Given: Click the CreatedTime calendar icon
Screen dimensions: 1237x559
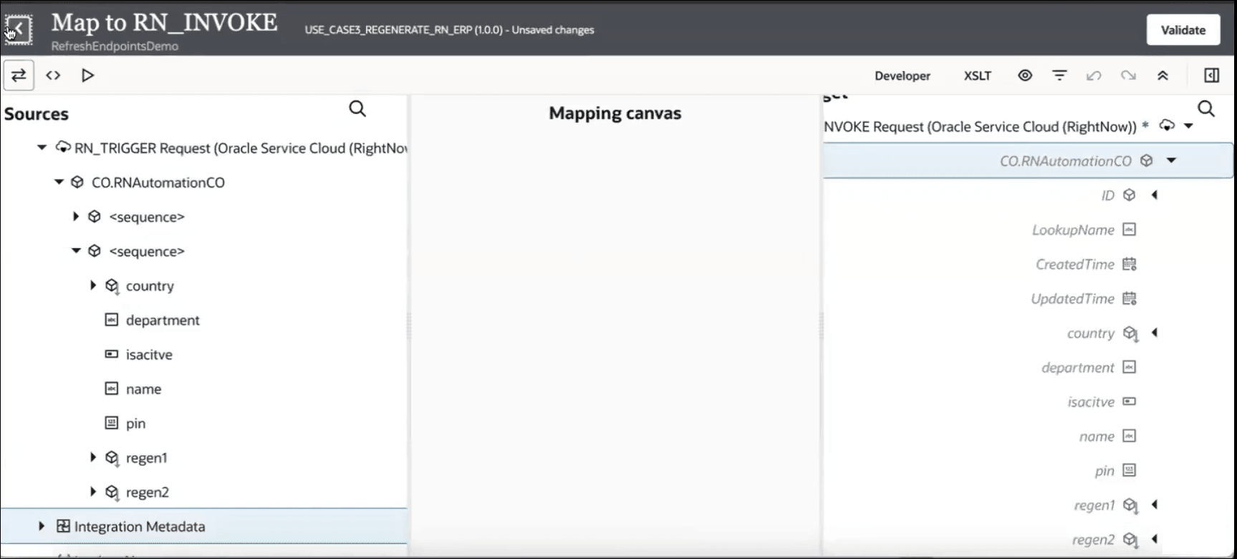Looking at the screenshot, I should [x=1130, y=264].
